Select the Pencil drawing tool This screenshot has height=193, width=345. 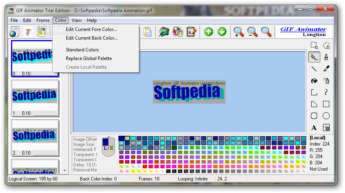tap(314, 57)
